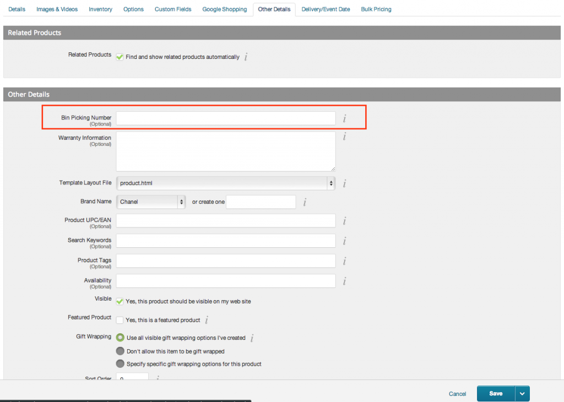This screenshot has height=402, width=564.
Task: Save the product changes
Action: click(495, 393)
